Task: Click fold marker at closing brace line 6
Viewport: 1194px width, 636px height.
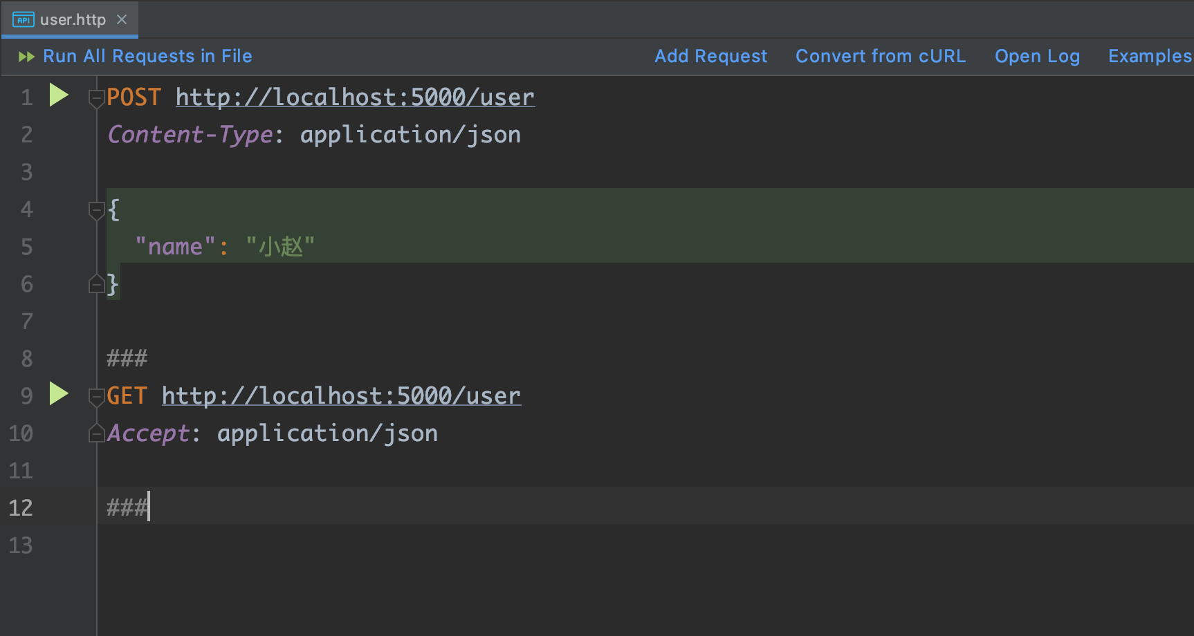Action: 96,283
